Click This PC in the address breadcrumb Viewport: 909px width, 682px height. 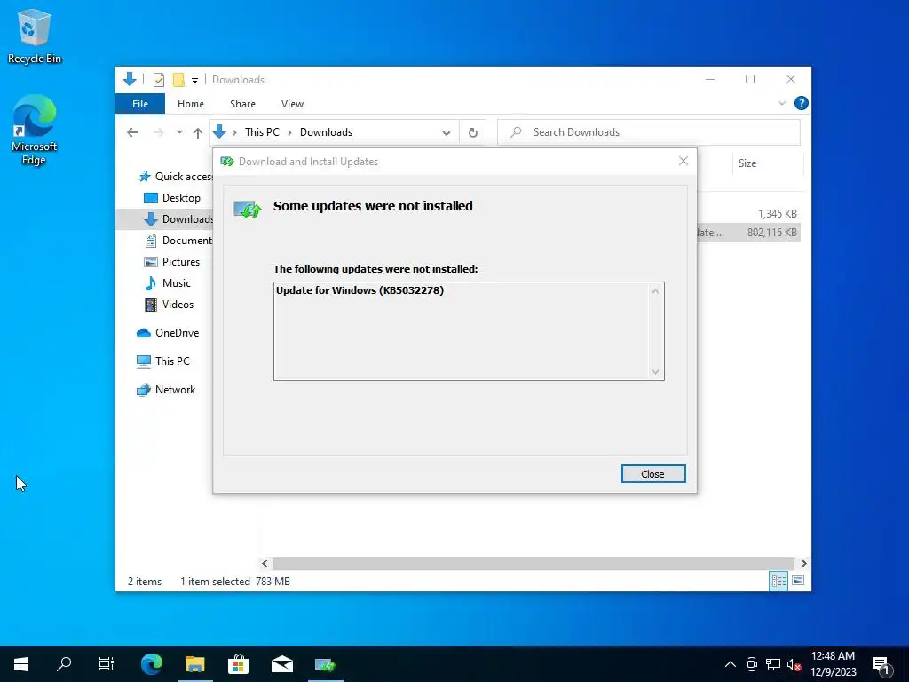tap(262, 132)
